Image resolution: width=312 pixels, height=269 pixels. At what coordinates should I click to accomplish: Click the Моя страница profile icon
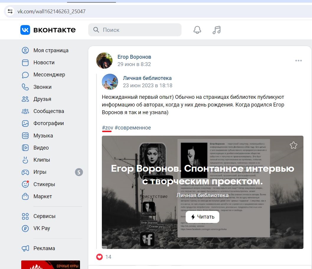pos(25,50)
